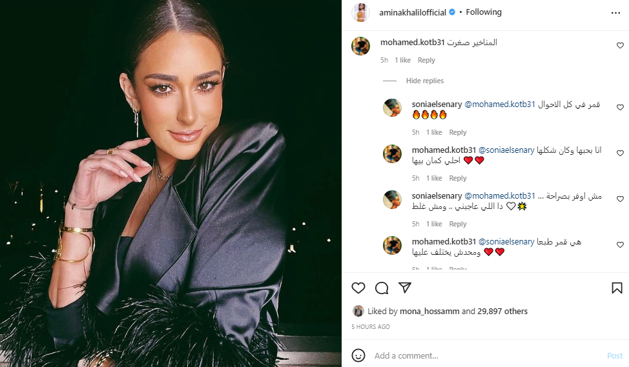Open the main post photo

tap(170, 183)
